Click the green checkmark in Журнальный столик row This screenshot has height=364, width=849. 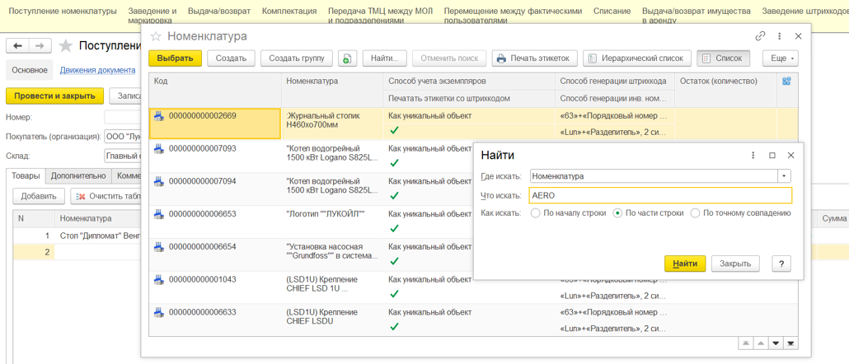tap(394, 130)
